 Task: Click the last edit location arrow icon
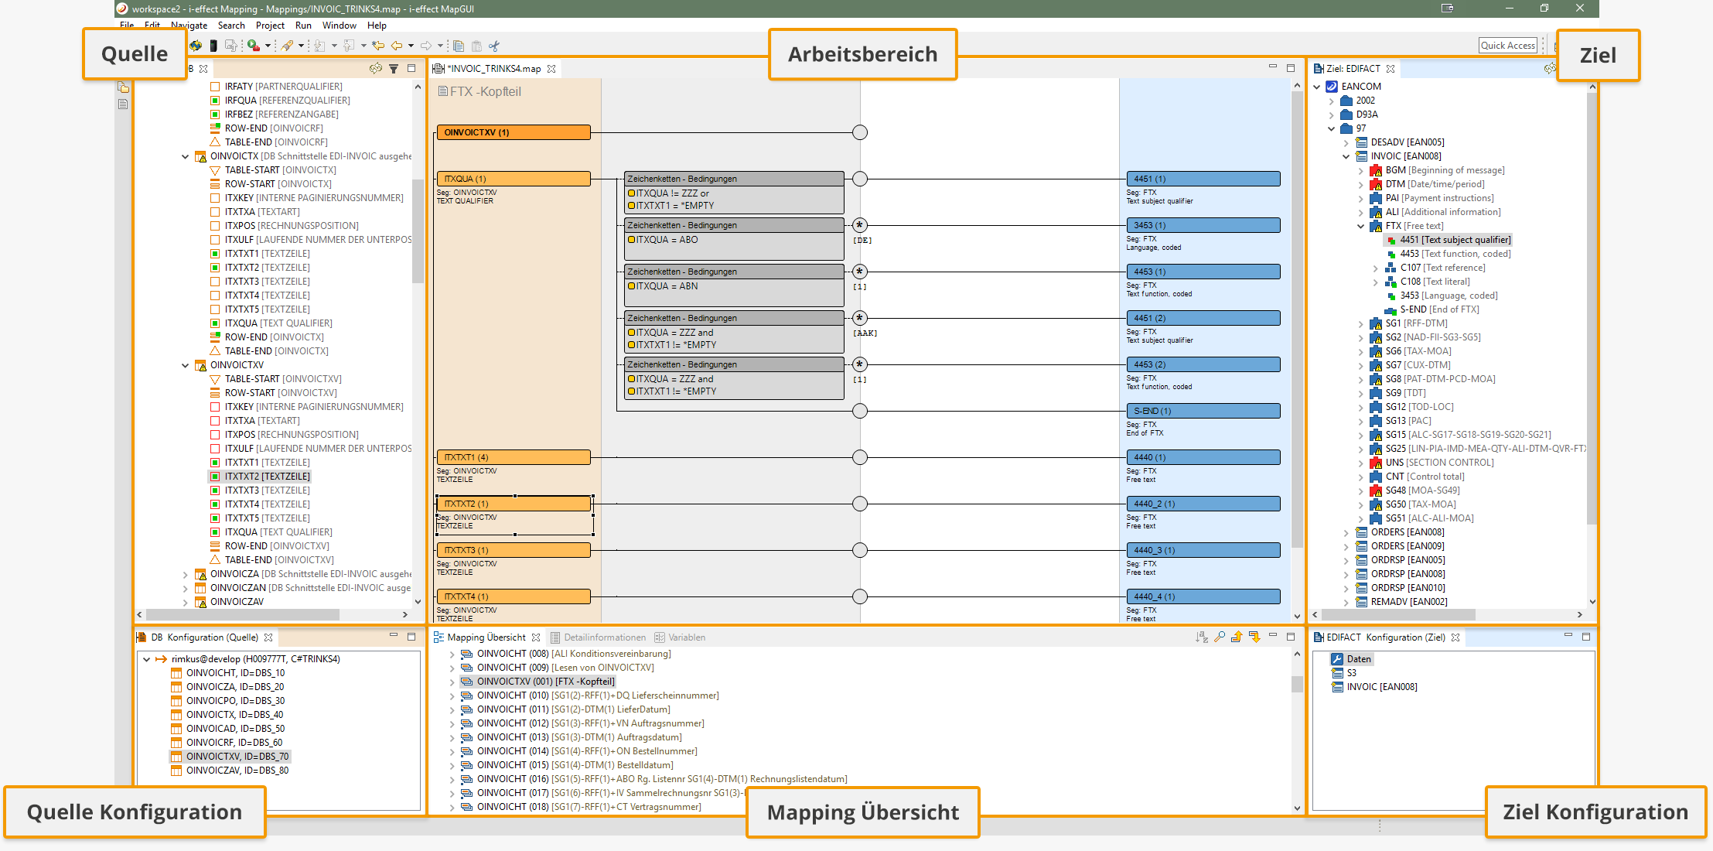(378, 46)
